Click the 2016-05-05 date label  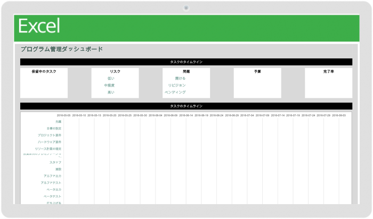(64, 115)
